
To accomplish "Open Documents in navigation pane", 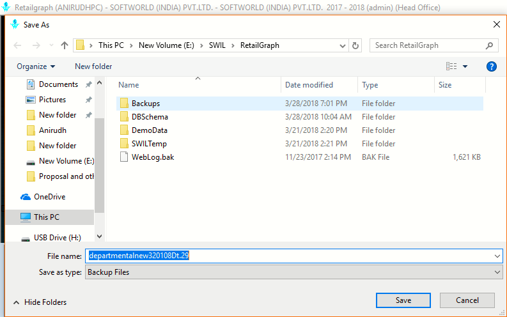I will pyautogui.click(x=59, y=84).
